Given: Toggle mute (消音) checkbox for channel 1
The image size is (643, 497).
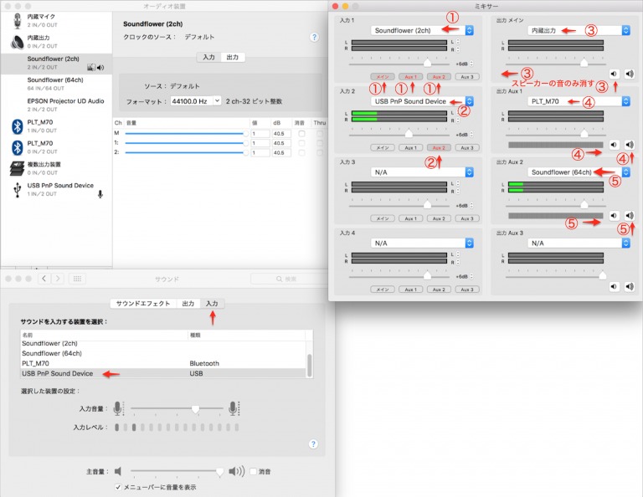Looking at the screenshot, I should pos(301,143).
